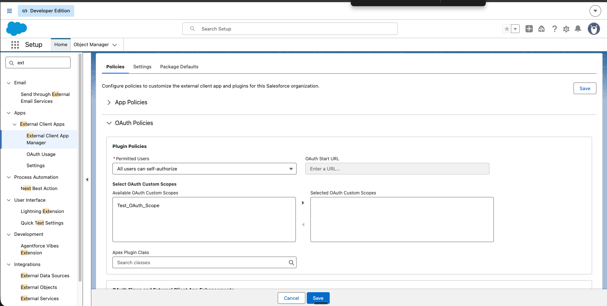Collapse the Email tree section
Viewport: 607px width, 306px height.
(9, 83)
